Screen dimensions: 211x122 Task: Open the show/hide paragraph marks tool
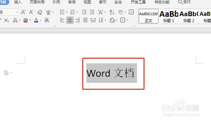point(121,12)
